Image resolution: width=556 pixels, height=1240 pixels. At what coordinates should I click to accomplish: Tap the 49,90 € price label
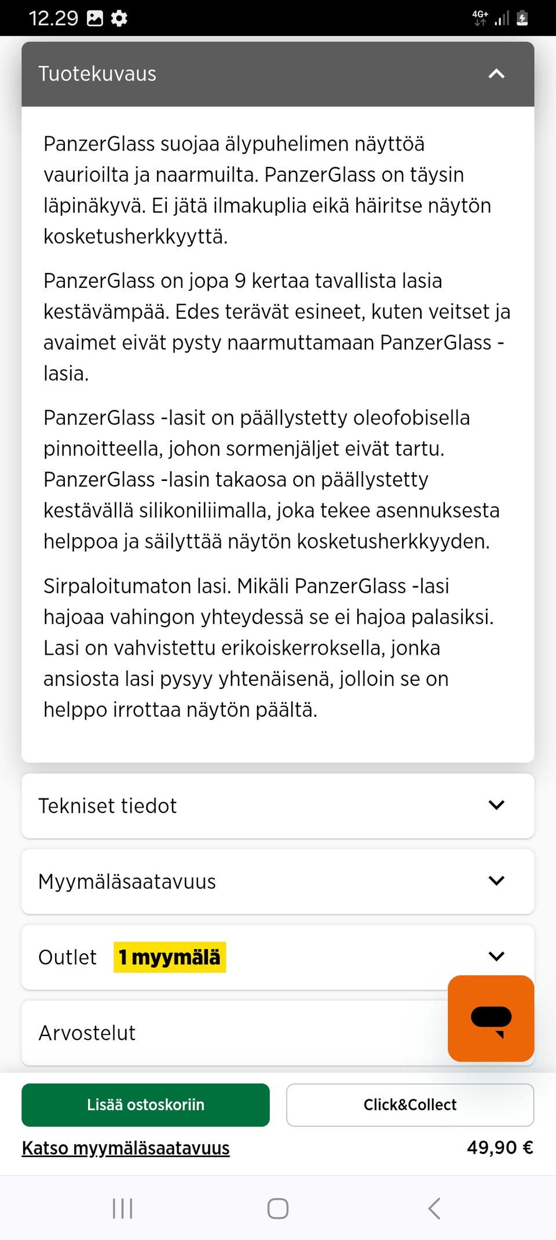point(500,1148)
